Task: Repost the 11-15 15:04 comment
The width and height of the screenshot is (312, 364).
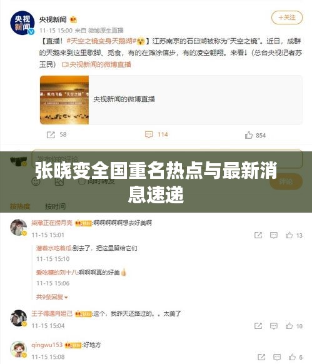Action: (x=258, y=326)
